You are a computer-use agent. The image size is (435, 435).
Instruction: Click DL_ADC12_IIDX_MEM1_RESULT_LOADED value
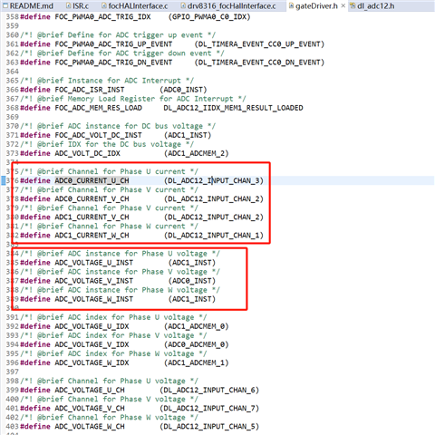click(x=233, y=108)
